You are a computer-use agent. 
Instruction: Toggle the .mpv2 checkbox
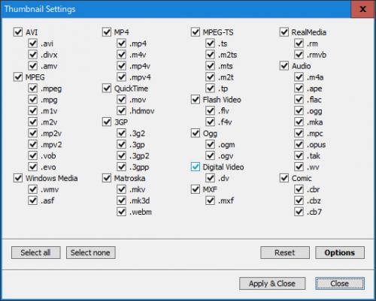[x=33, y=144]
